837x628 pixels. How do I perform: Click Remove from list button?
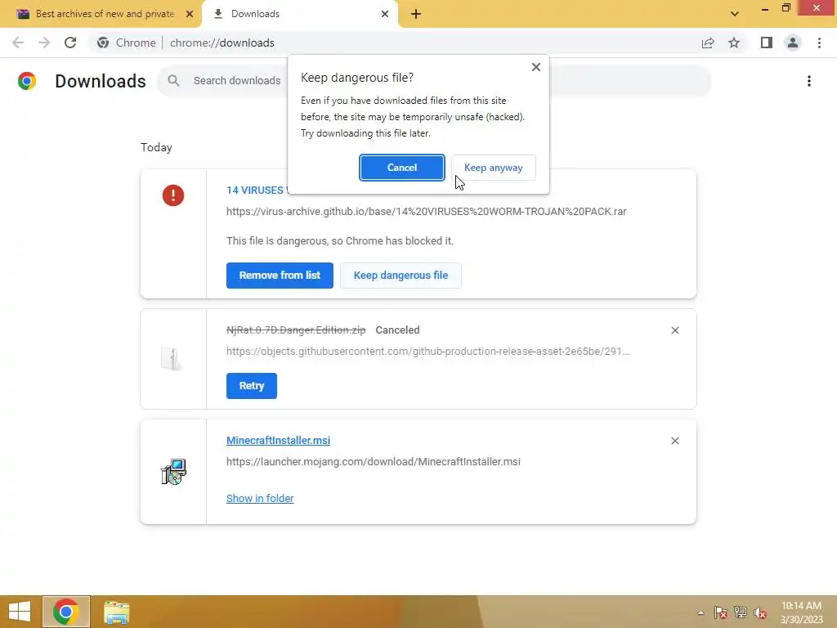280,276
